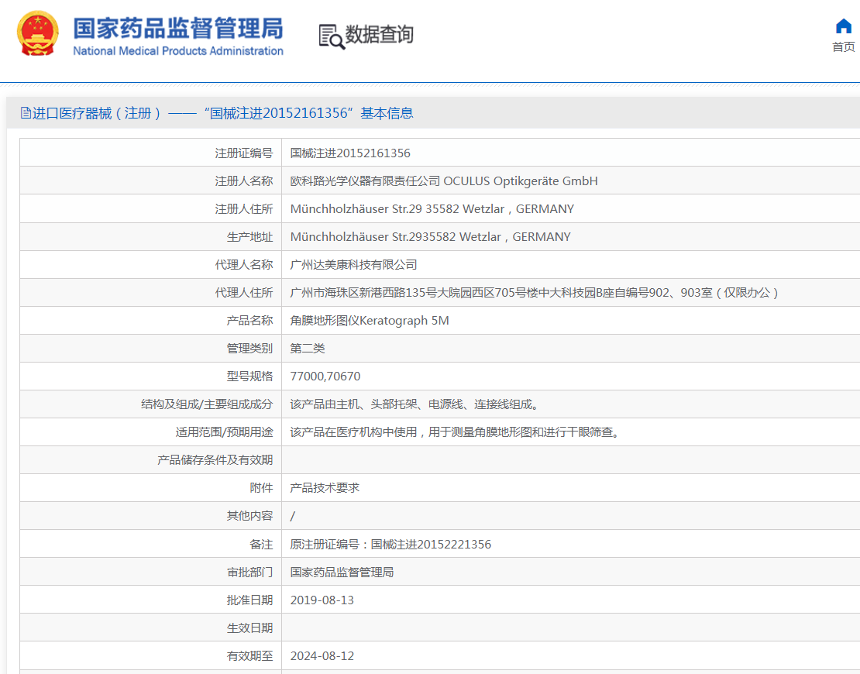This screenshot has height=674, width=860.
Task: Click the 备注 field label
Action: 261,545
